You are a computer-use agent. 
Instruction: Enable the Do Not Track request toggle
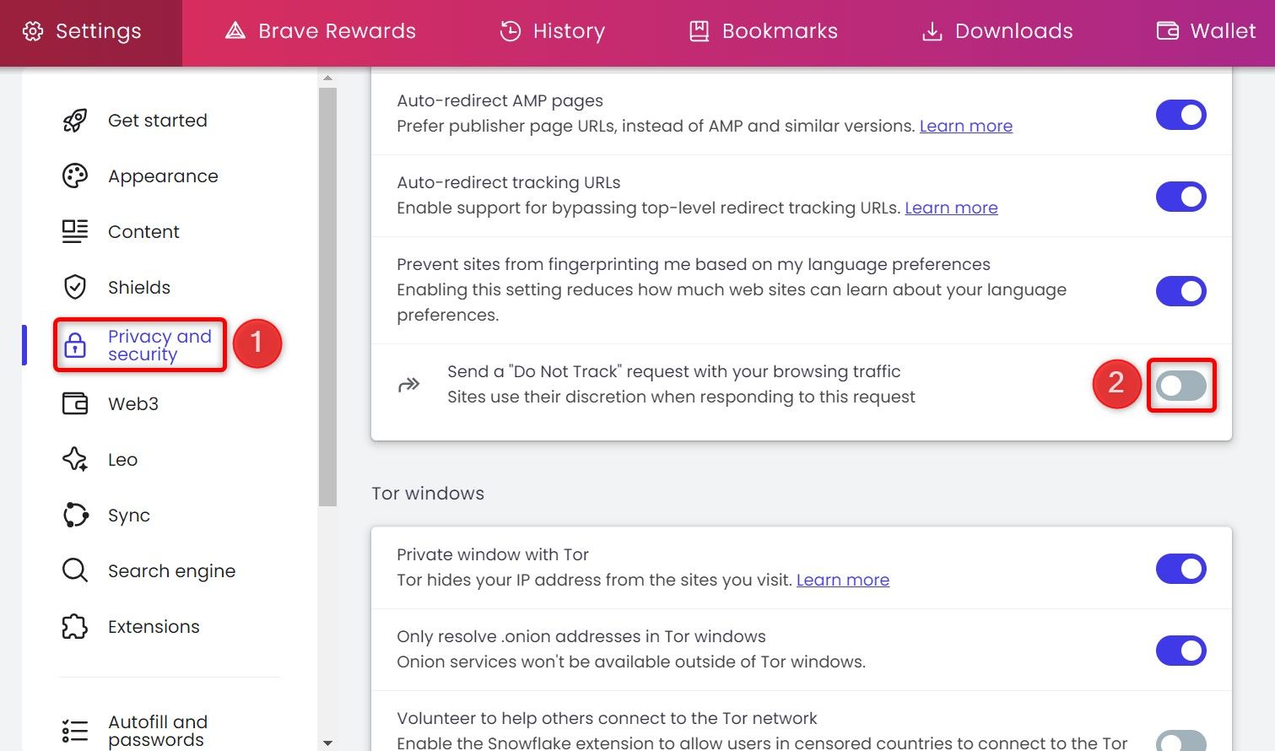1180,385
